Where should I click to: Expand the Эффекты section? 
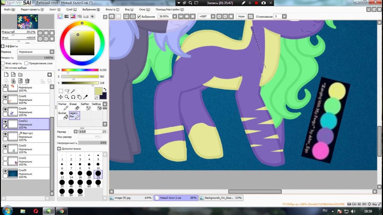[x=3, y=46]
